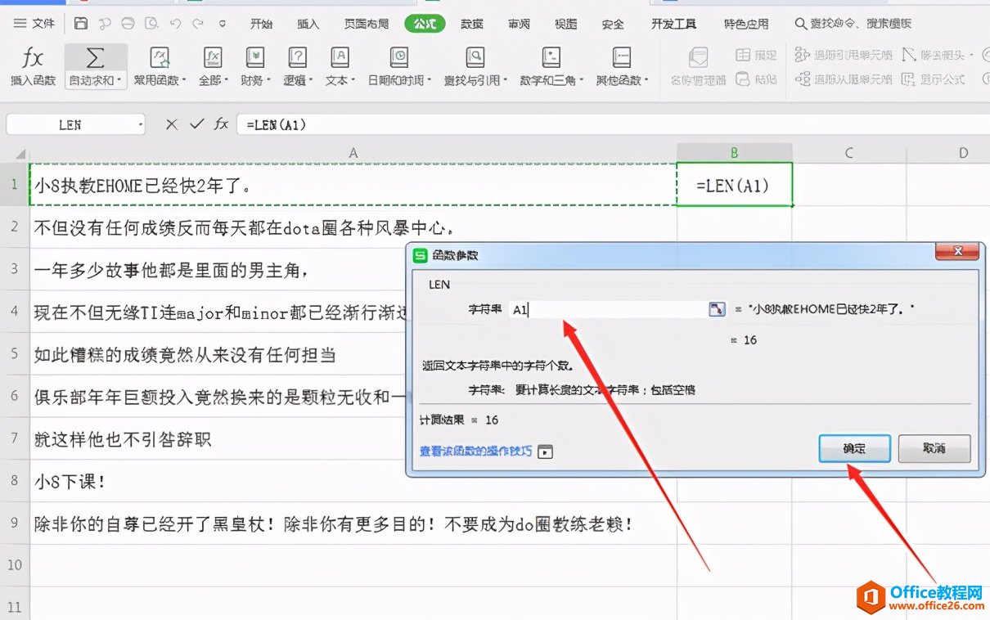Click cell with text 一年多少故事他都是里面的男主角，
This screenshot has width=990, height=620.
(353, 269)
